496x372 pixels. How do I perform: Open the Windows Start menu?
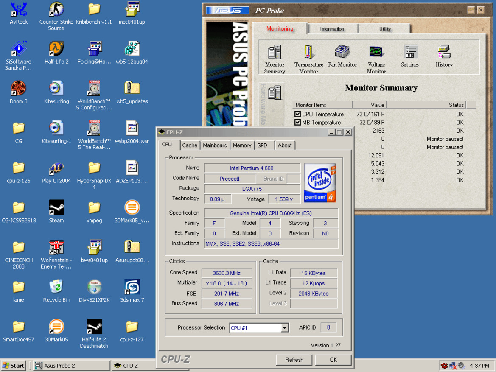(14, 366)
